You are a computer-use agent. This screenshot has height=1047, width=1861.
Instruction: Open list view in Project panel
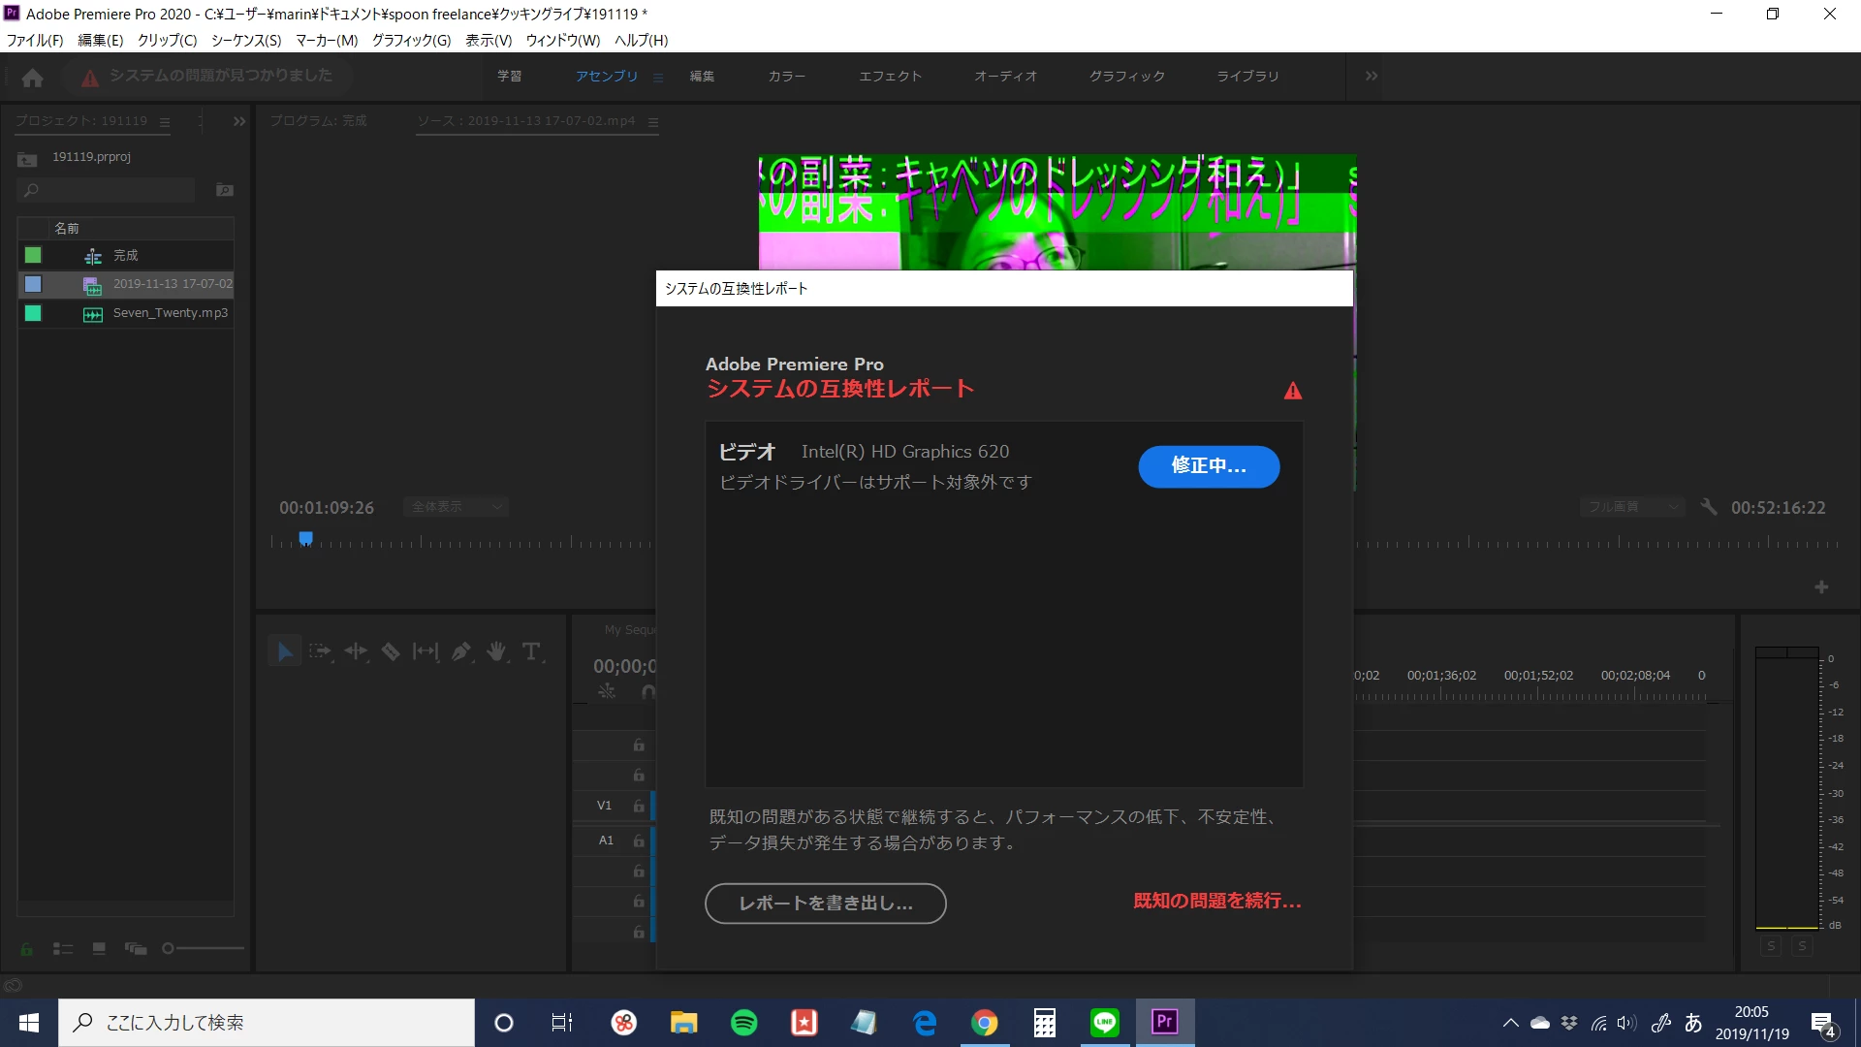point(63,949)
